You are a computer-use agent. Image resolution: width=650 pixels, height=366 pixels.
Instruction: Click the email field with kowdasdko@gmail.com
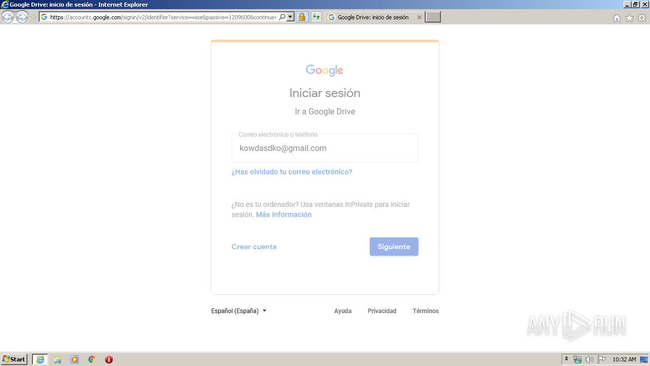pyautogui.click(x=325, y=148)
